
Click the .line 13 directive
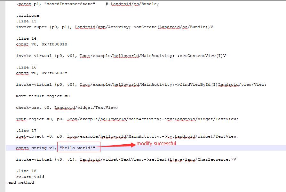point(26,21)
